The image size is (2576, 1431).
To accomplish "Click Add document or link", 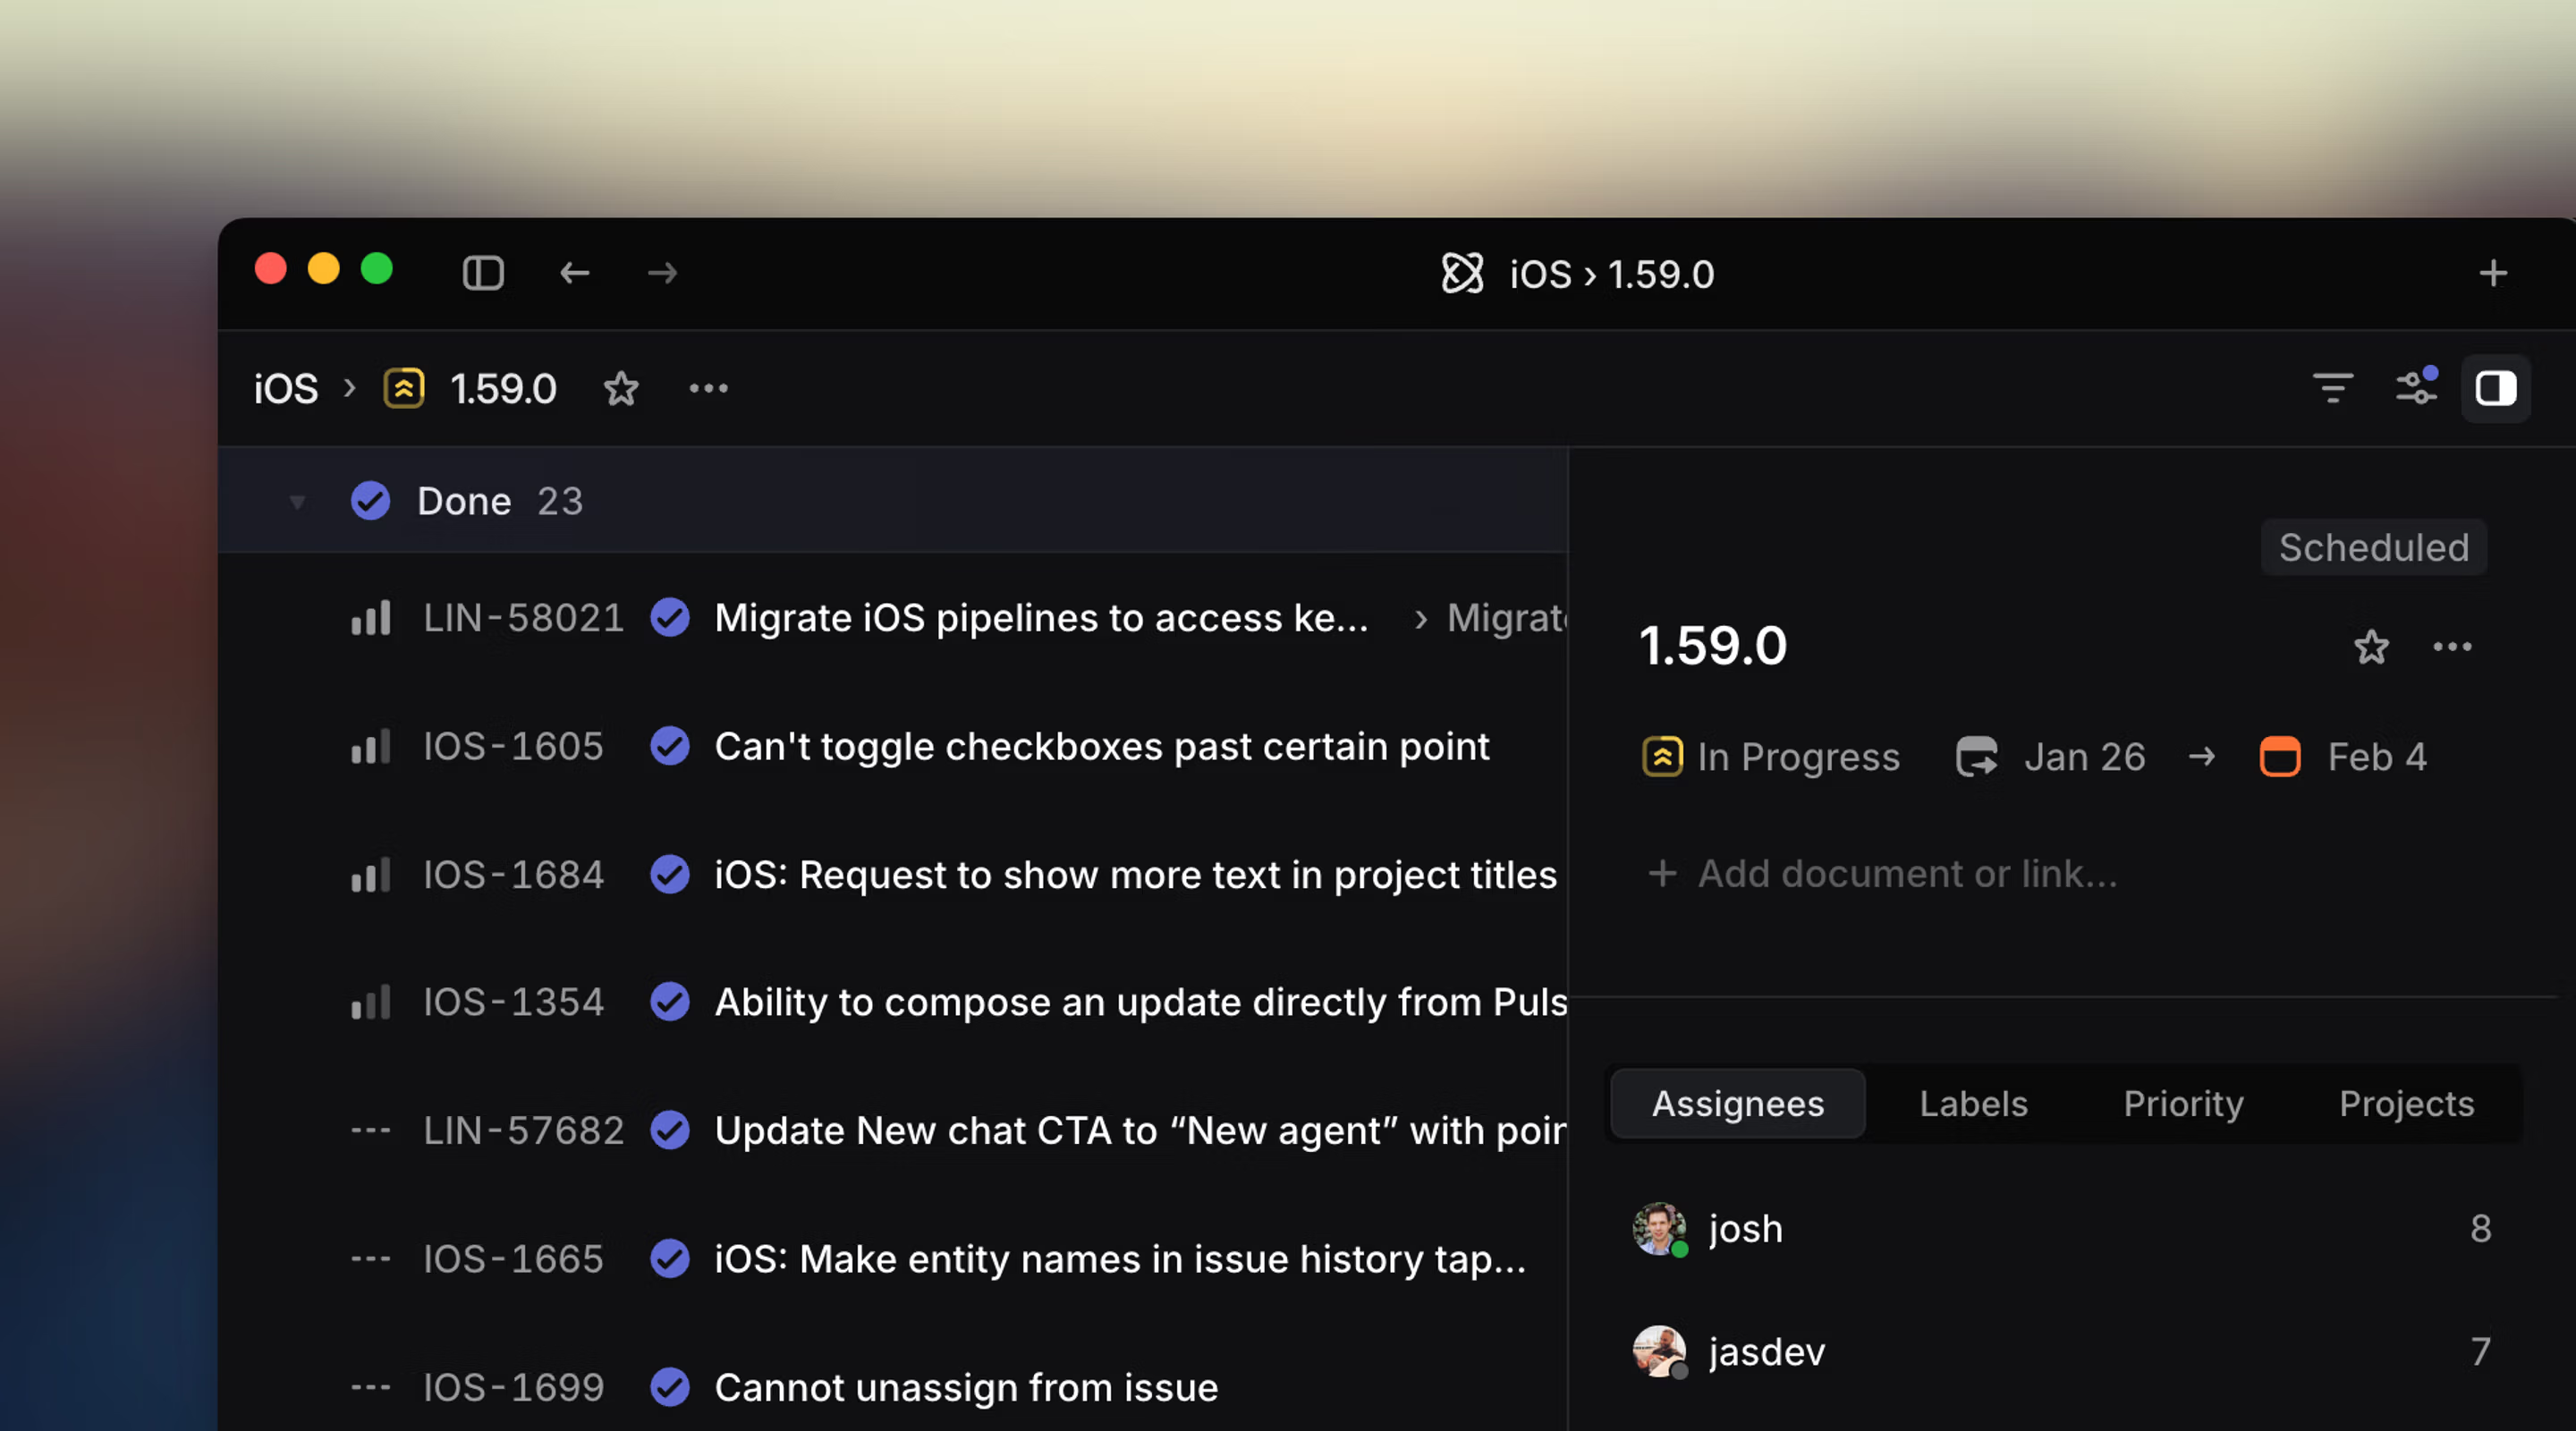I will tap(1882, 874).
